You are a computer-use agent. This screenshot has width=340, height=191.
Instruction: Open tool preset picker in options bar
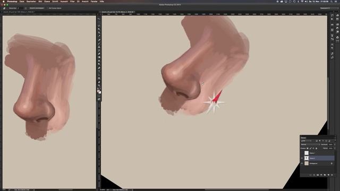point(5,8)
